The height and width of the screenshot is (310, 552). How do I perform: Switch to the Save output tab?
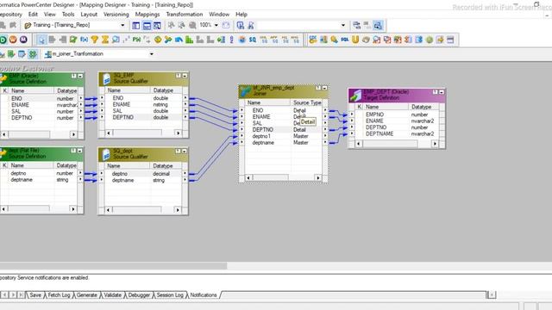coord(35,295)
